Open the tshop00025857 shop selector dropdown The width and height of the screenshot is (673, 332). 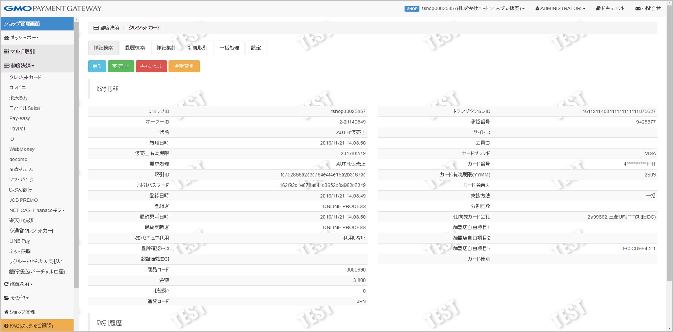click(473, 8)
